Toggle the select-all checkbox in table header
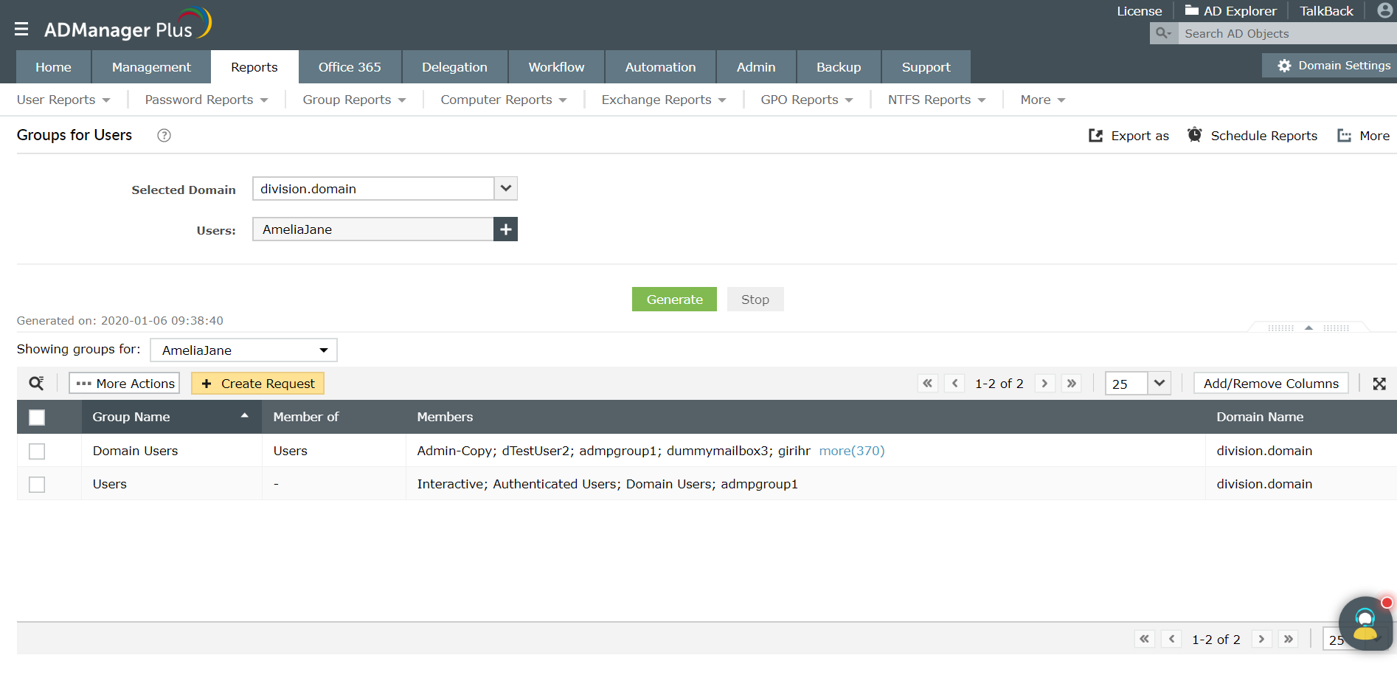The width and height of the screenshot is (1397, 675). (x=37, y=417)
